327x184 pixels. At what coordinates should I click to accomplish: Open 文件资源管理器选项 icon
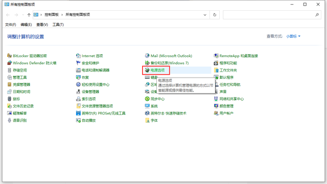tap(78, 106)
